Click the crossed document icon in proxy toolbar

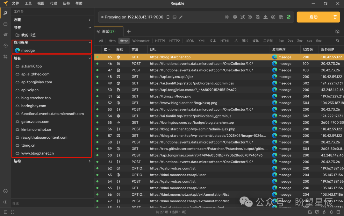pos(258,17)
